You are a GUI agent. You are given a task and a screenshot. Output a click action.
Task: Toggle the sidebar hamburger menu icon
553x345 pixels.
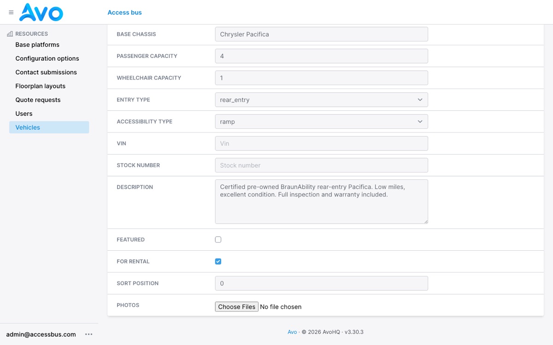pos(11,12)
